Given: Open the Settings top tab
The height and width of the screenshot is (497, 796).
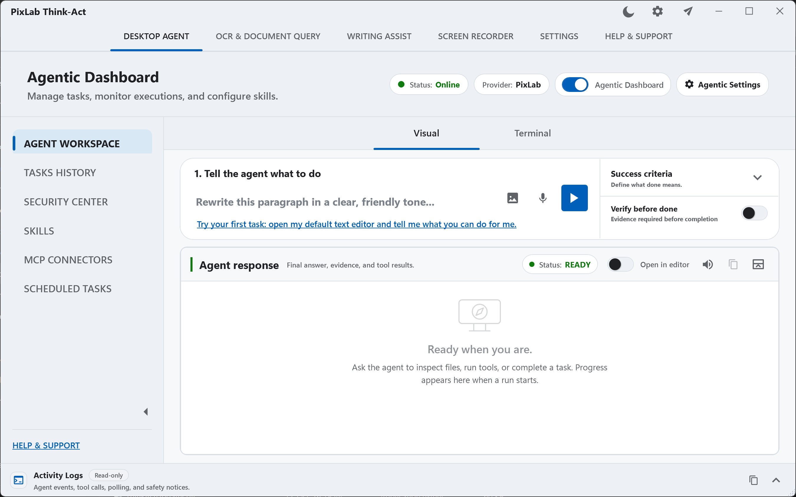Looking at the screenshot, I should pos(559,36).
